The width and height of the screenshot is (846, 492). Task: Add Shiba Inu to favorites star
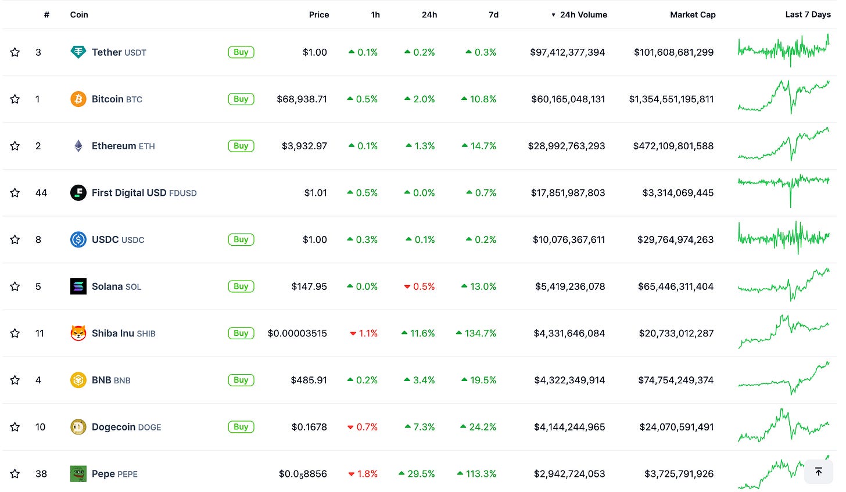(x=15, y=333)
